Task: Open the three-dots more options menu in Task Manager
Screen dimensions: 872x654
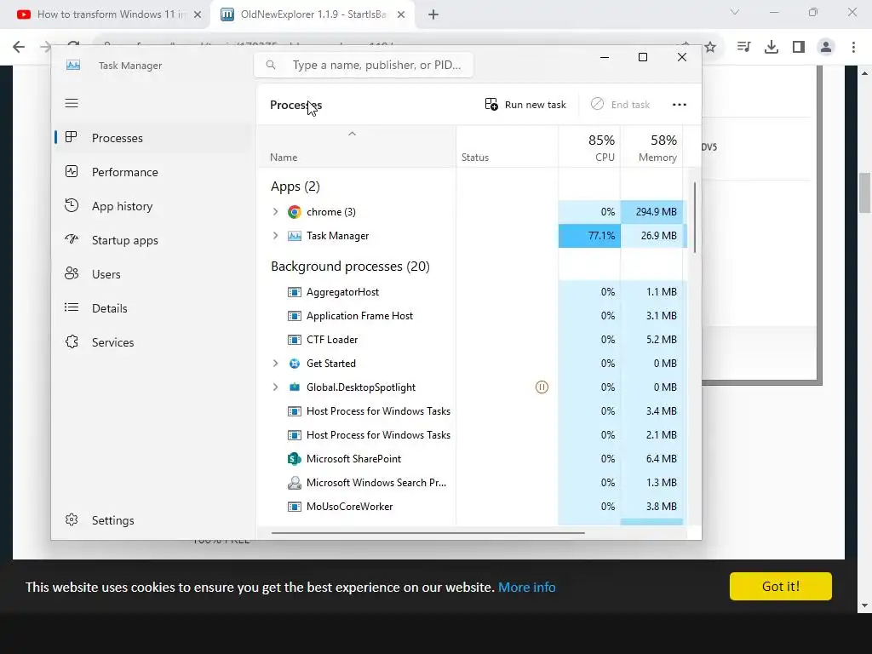Action: click(x=679, y=105)
